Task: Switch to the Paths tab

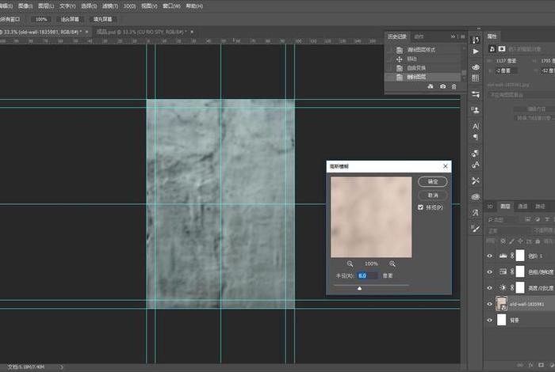Action: [540, 207]
